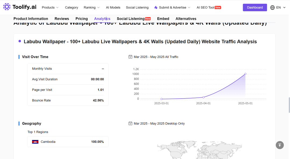
Task: Switch to the Alternatives tab
Action: click(186, 19)
